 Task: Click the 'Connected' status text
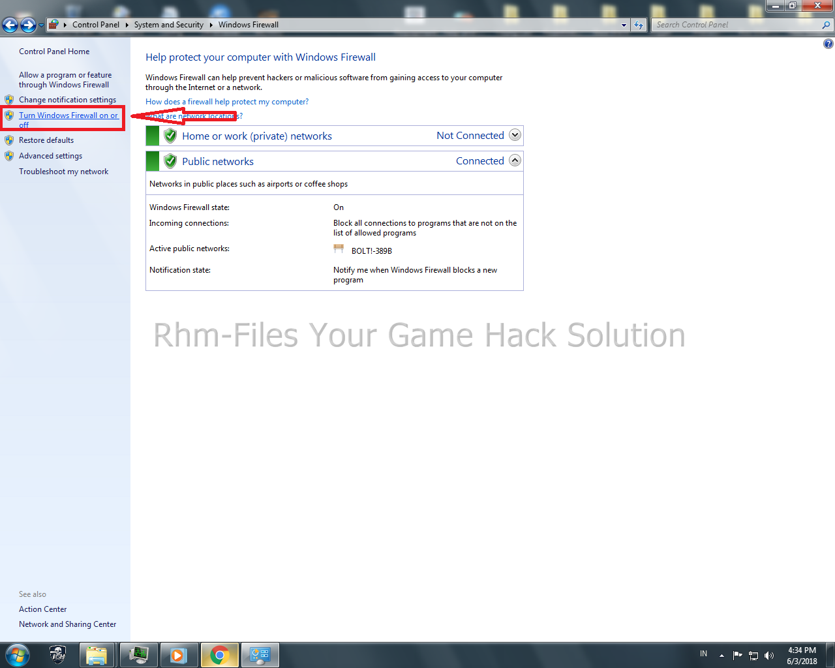[x=480, y=161]
